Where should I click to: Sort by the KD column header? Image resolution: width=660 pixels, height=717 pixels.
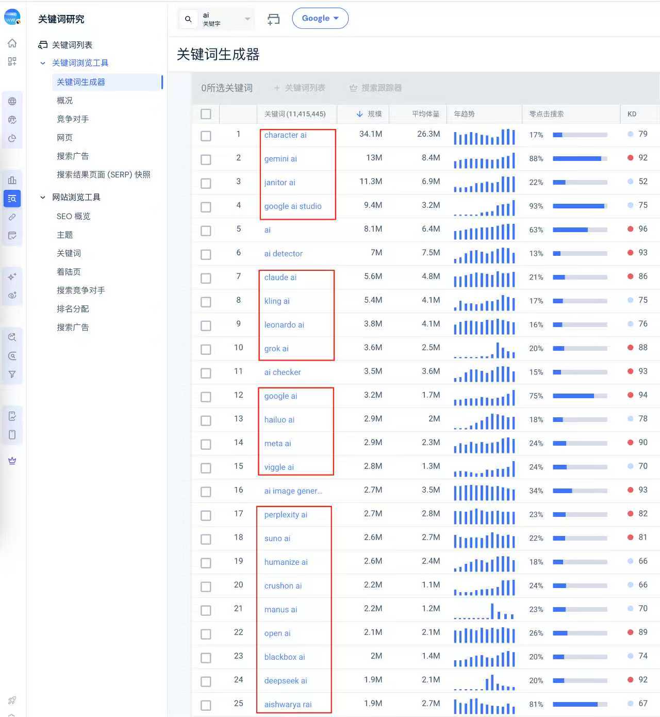click(x=632, y=114)
